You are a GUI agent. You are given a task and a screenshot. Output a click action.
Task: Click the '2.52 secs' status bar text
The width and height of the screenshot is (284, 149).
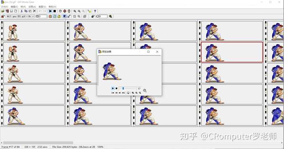42,147
